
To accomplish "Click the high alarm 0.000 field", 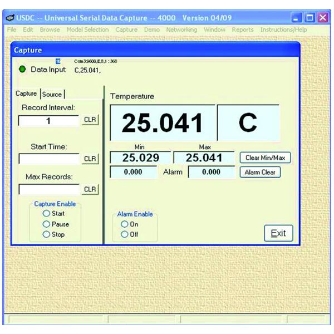I will point(212,172).
